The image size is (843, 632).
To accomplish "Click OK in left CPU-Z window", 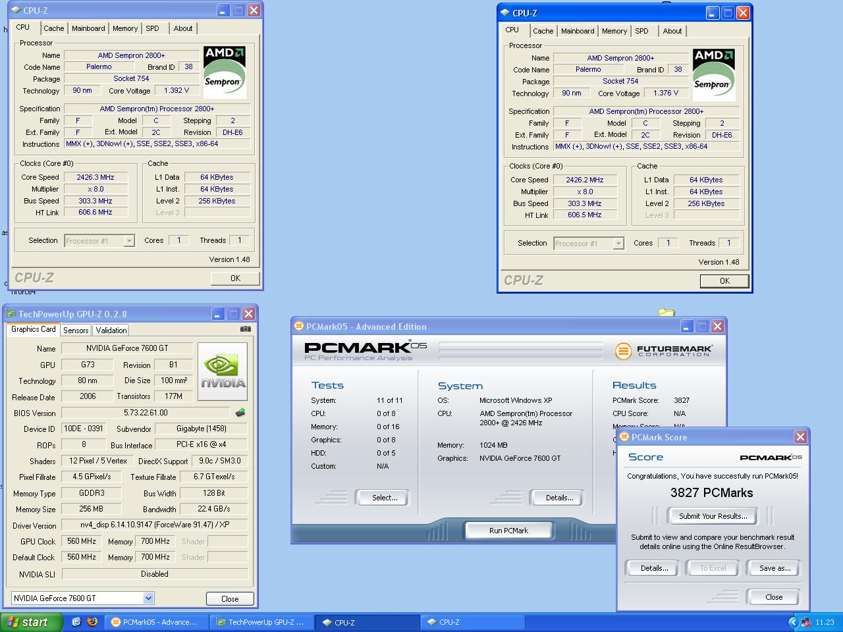I will 235,278.
